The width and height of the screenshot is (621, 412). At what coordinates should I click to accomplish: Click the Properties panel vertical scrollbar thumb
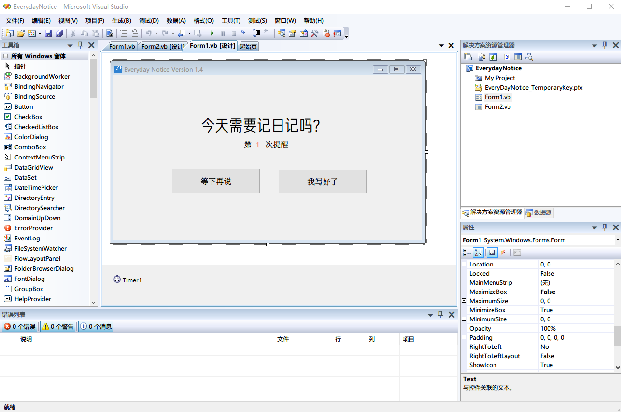click(x=617, y=336)
